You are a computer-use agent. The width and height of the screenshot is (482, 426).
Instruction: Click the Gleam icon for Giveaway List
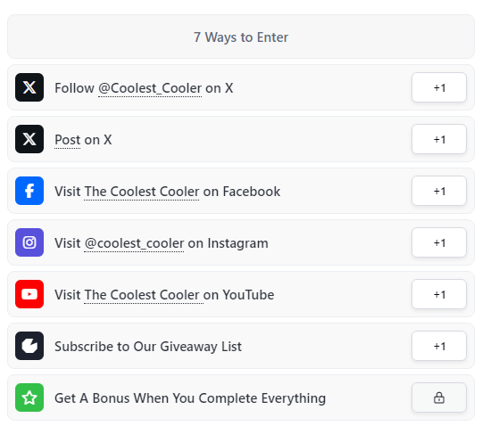pos(29,346)
